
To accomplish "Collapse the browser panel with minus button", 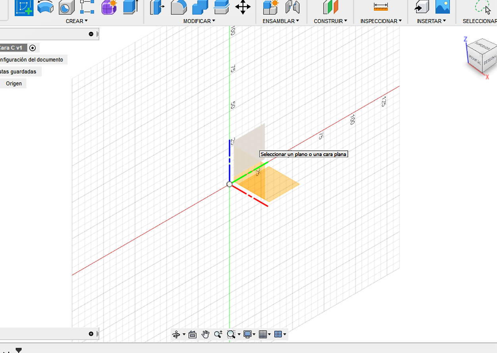I will pyautogui.click(x=91, y=34).
